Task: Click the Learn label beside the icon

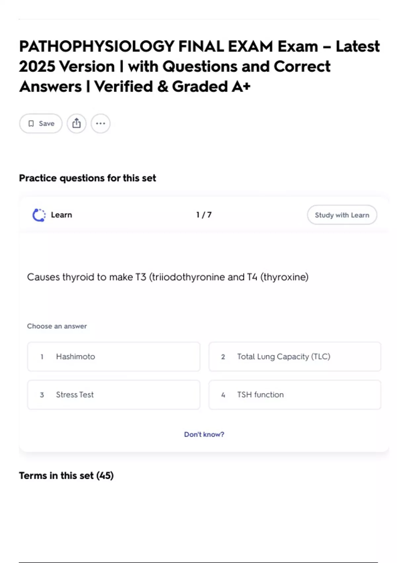Action: pos(62,215)
